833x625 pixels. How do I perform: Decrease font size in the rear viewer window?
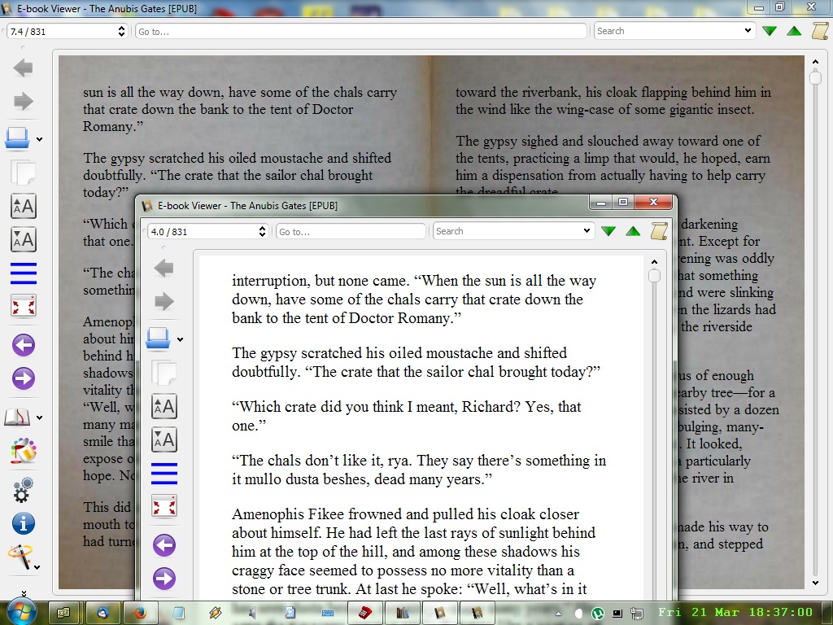click(x=24, y=239)
